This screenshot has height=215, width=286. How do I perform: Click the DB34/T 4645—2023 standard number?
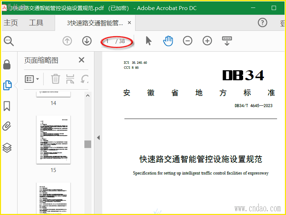[253, 106]
